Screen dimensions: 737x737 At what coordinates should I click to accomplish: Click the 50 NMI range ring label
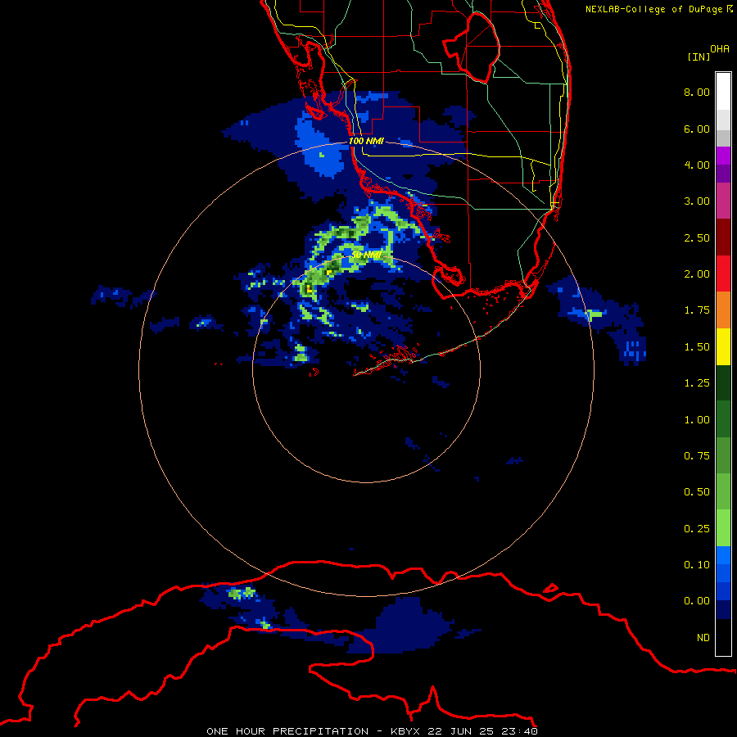[x=366, y=255]
